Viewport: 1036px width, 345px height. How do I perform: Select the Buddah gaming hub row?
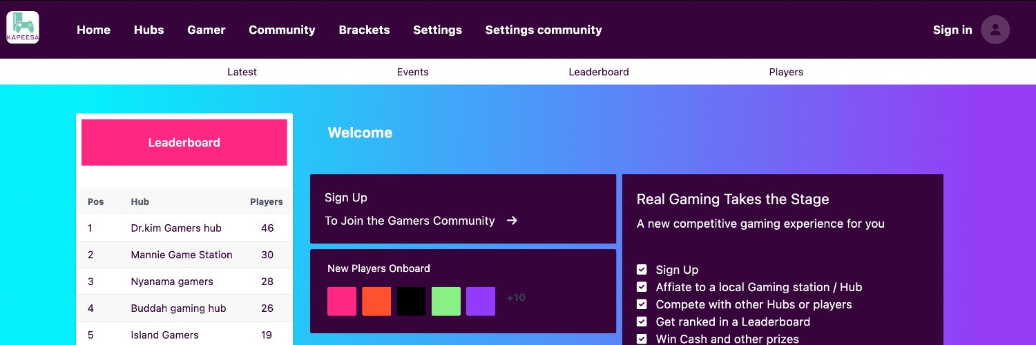(184, 308)
